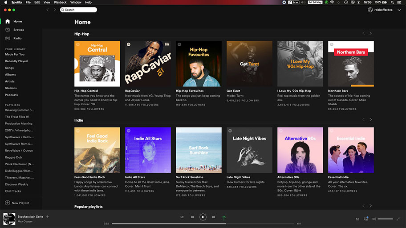Click the Search field

[x=78, y=10]
